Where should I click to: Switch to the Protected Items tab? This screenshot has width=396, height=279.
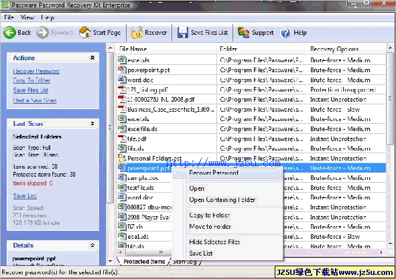point(144,262)
